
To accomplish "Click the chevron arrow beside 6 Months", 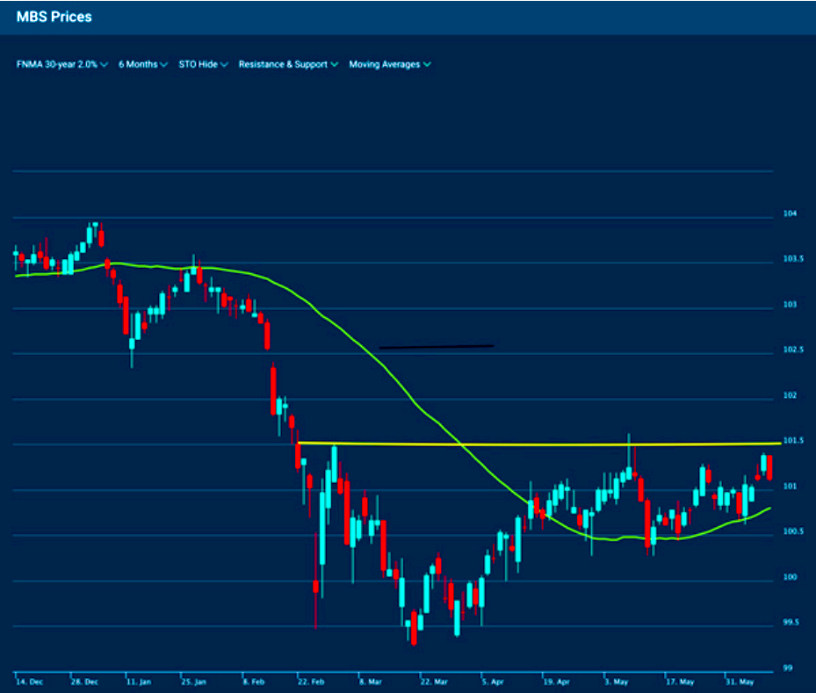I will [x=164, y=65].
